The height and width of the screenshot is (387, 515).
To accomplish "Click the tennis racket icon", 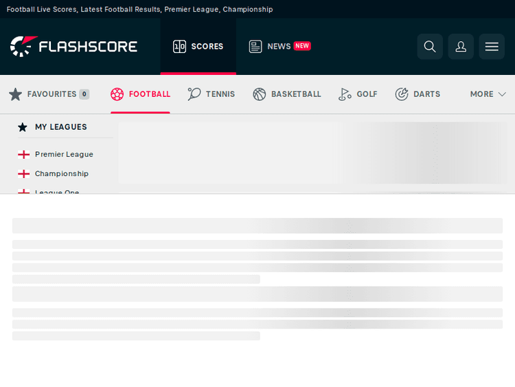I will tap(194, 94).
